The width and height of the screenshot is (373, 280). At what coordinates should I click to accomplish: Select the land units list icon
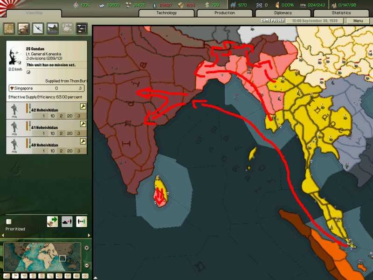coord(9,28)
